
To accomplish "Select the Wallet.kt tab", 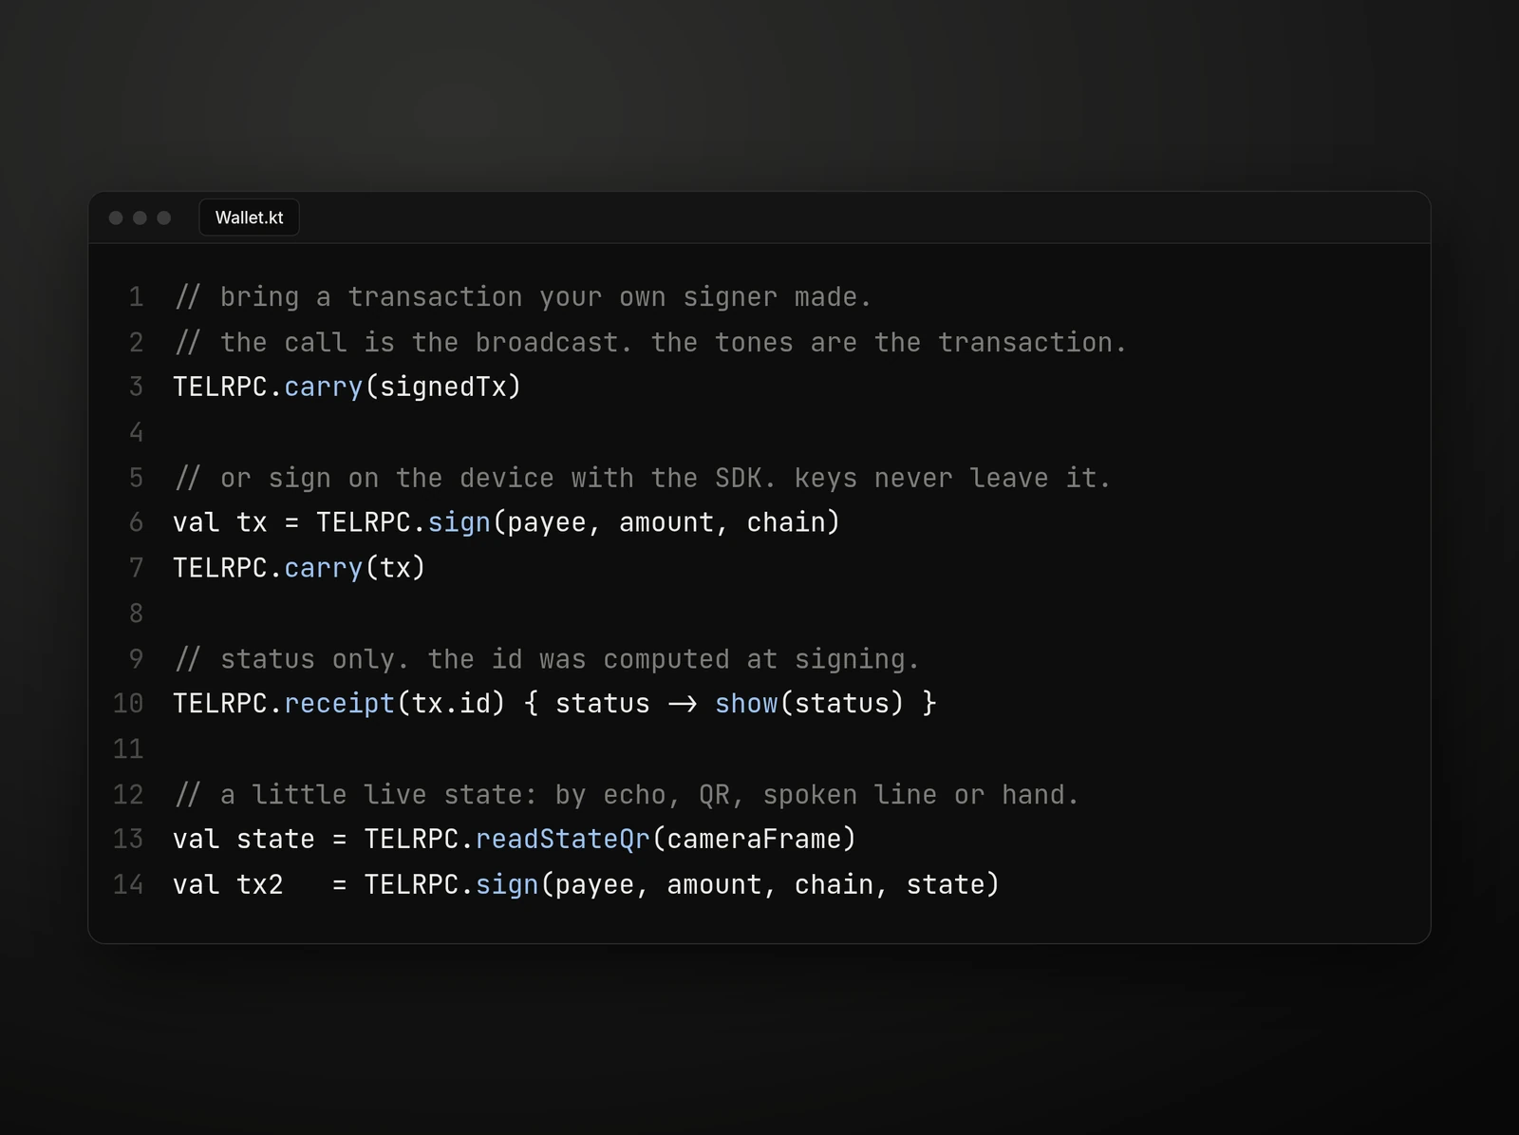I will [249, 218].
